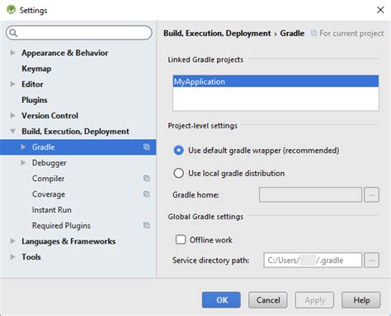Screen dimensions: 391x316
Task: Click the project-scope icon on Coverage row
Action: pos(147,194)
